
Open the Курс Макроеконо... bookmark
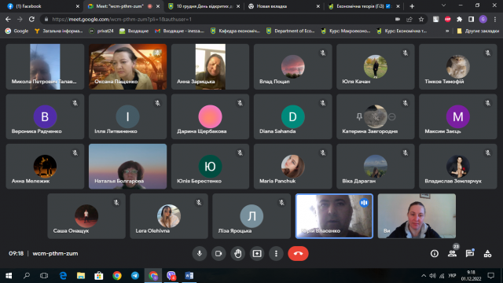pos(346,31)
